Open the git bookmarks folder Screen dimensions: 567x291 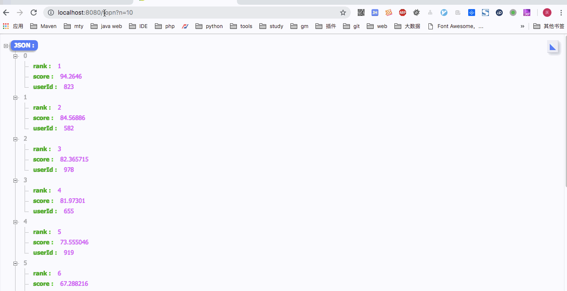(x=351, y=26)
